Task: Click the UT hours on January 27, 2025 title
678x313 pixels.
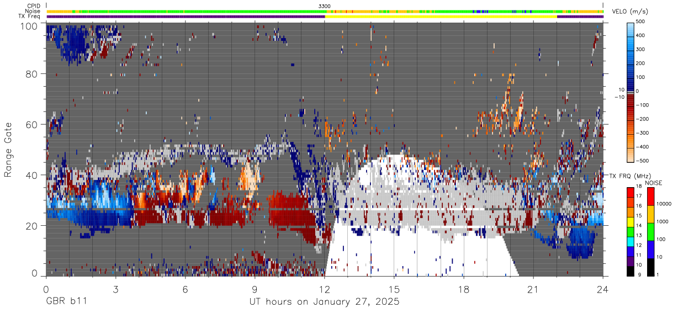Action: 324,303
